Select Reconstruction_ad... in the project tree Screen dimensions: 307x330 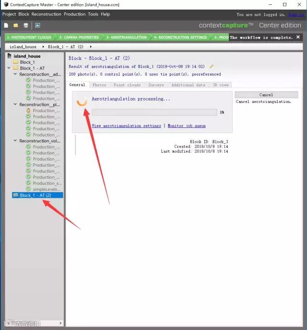point(40,74)
